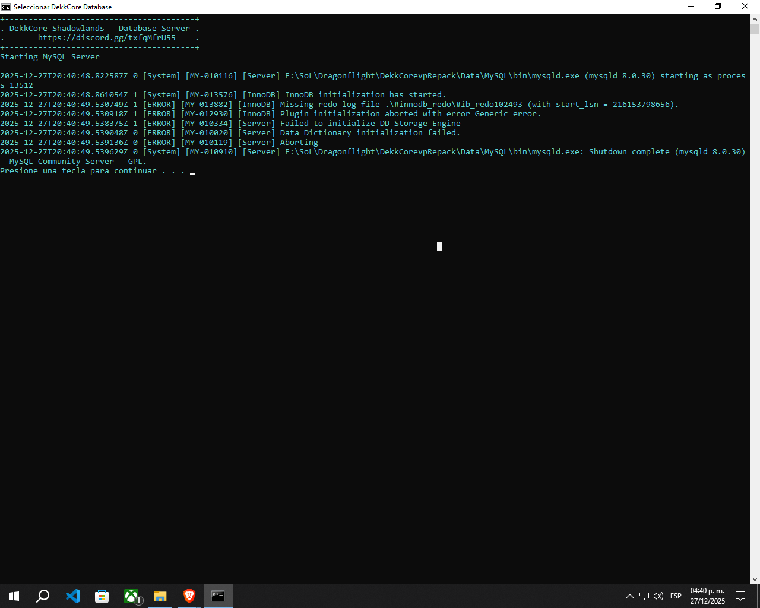Open the clock and calendar flyout
The width and height of the screenshot is (760, 608).
click(x=707, y=596)
